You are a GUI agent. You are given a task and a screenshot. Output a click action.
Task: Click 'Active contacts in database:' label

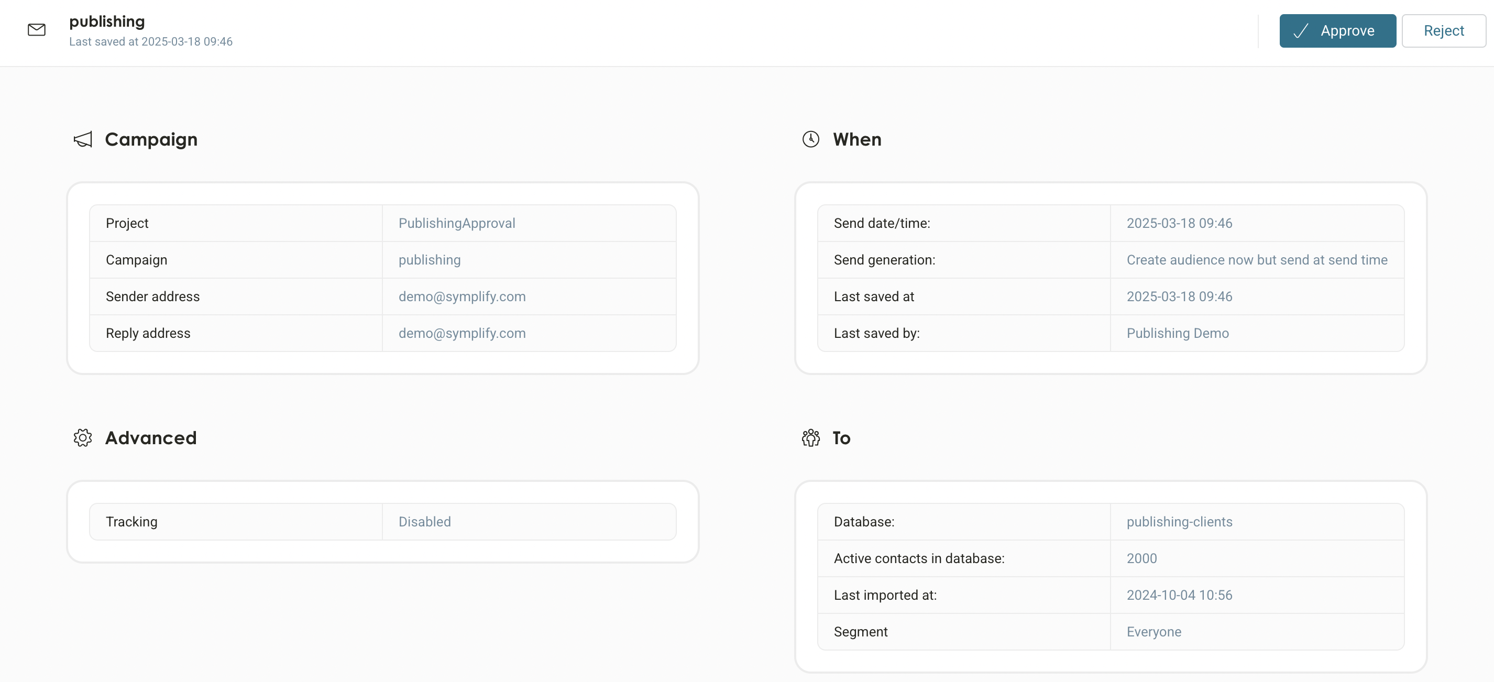coord(919,558)
